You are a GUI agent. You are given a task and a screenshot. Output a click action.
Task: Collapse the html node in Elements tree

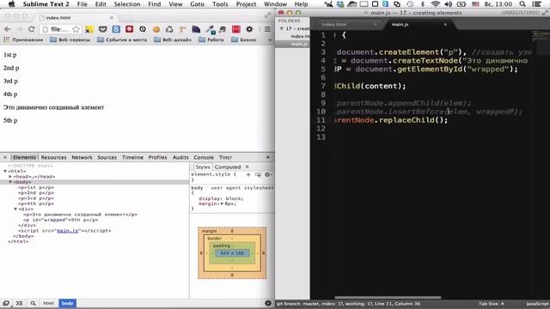[x=5, y=172]
